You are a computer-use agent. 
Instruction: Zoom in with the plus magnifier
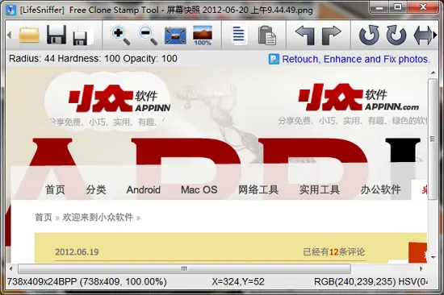[x=120, y=35]
